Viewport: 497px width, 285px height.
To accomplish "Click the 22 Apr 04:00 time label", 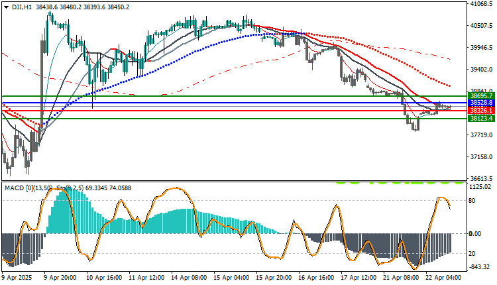I will point(444,278).
